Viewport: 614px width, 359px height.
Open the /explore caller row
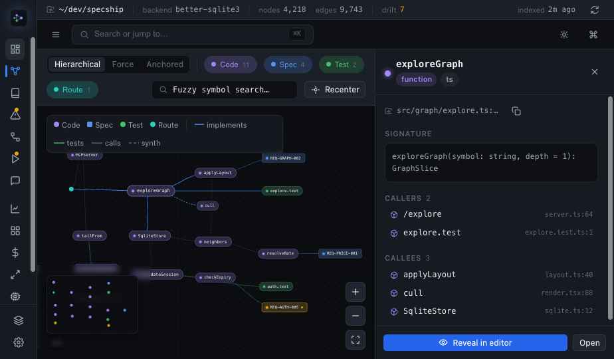[x=491, y=214]
